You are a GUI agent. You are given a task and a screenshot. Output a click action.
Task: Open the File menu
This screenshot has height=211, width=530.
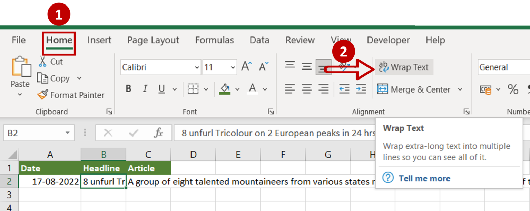coord(18,40)
